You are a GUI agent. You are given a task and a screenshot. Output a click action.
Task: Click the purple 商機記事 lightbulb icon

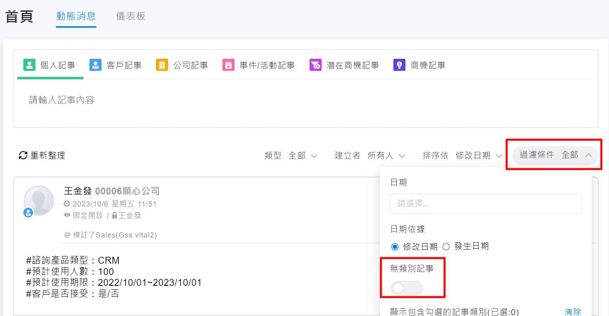tap(399, 65)
